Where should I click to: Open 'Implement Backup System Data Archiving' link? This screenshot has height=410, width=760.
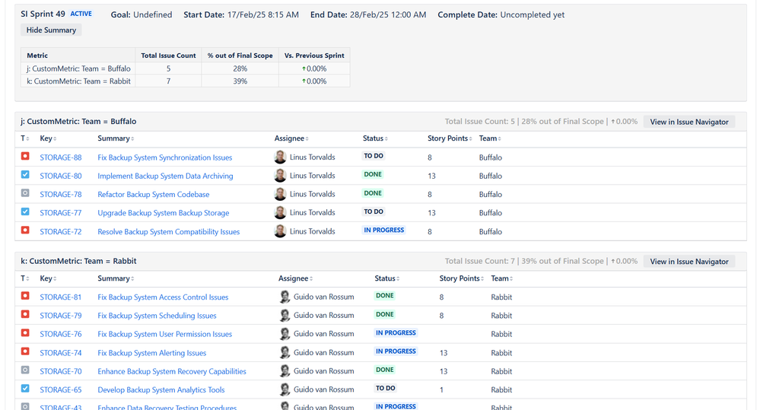[165, 176]
